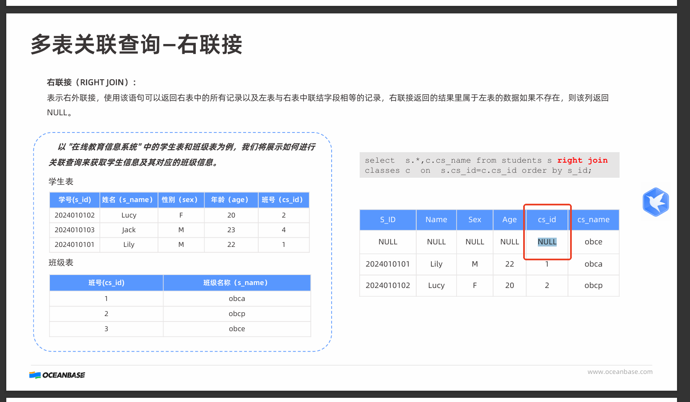690x402 pixels.
Task: Click the obce cell in result table
Action: coord(593,242)
